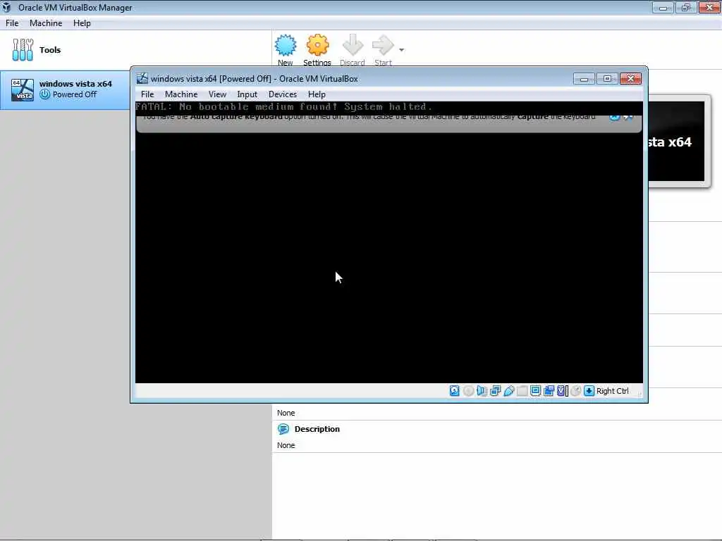722x541 pixels.
Task: Click the Start green arrow icon
Action: point(383,45)
